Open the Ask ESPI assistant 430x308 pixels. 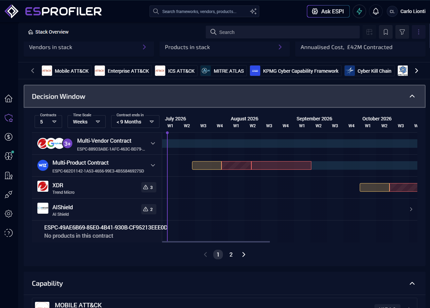[x=328, y=11]
